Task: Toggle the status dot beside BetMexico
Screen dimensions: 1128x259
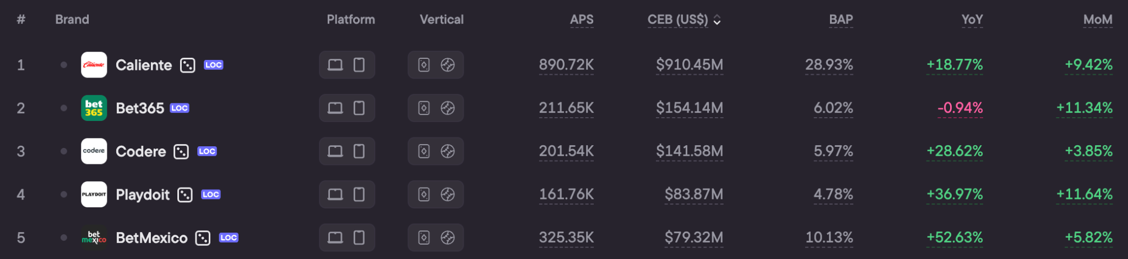Action: [x=64, y=238]
